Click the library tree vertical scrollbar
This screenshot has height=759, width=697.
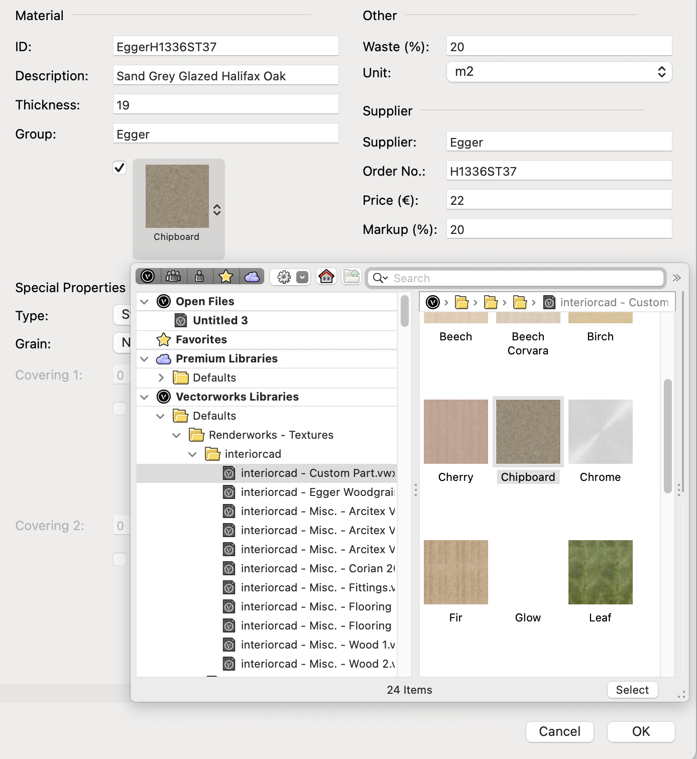pos(405,311)
